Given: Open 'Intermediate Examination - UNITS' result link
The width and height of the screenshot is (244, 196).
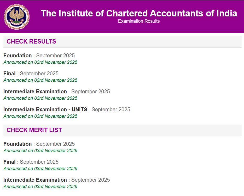Looking at the screenshot, I should pos(45,109).
